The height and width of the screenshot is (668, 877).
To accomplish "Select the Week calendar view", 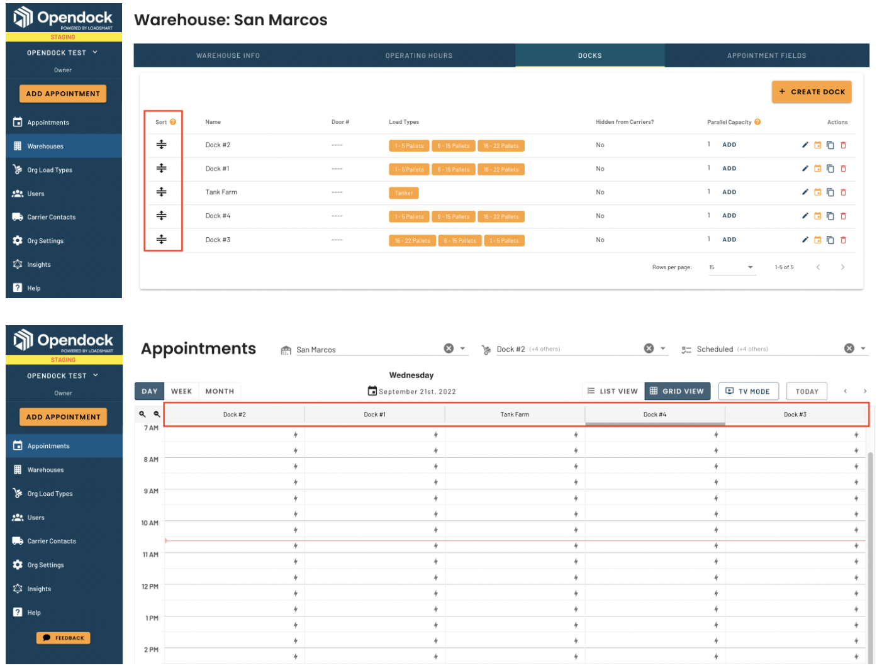I will tap(181, 391).
